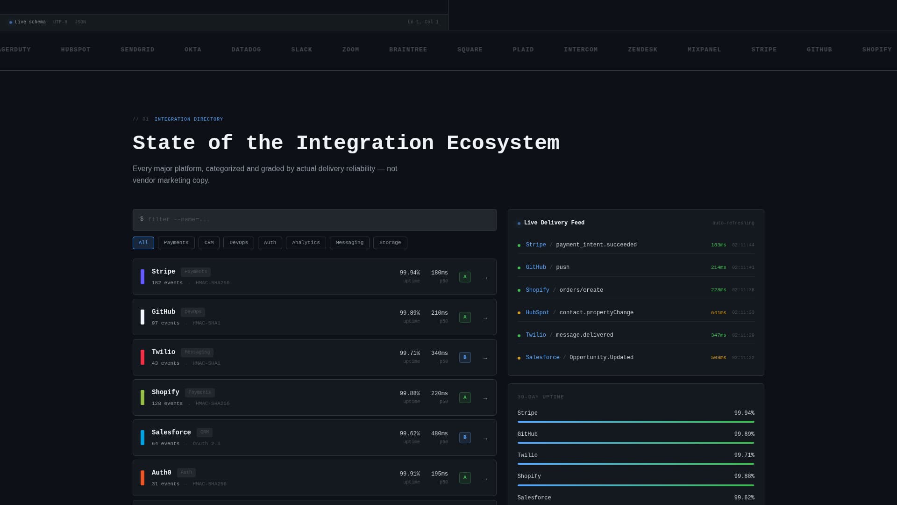
Task: Toggle the Messaging filter chip
Action: 349,243
